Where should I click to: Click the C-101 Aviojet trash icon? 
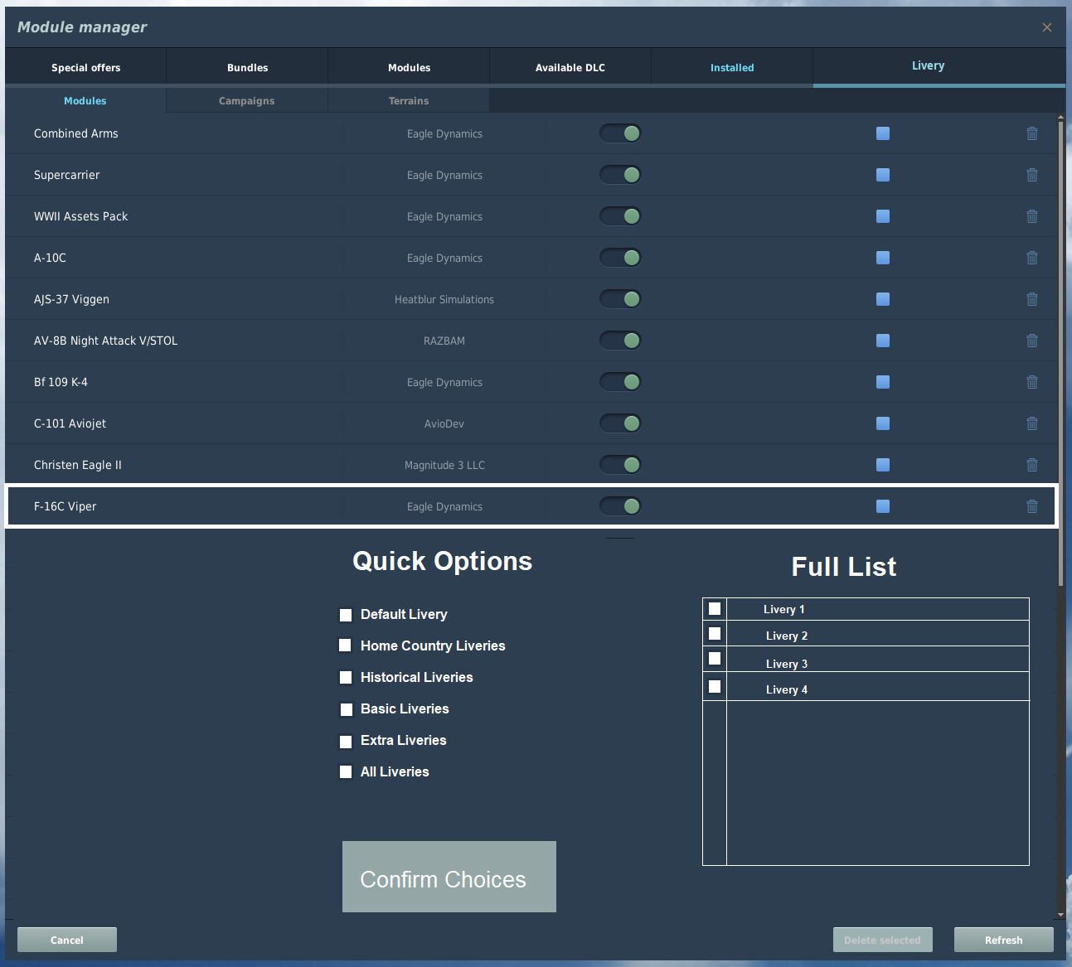coord(1032,423)
